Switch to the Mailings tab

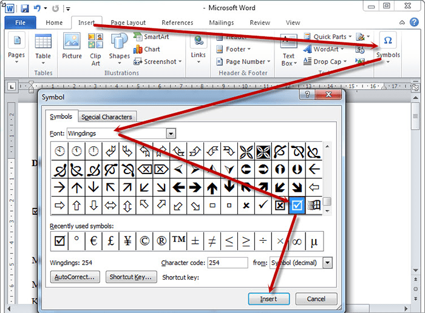[221, 22]
